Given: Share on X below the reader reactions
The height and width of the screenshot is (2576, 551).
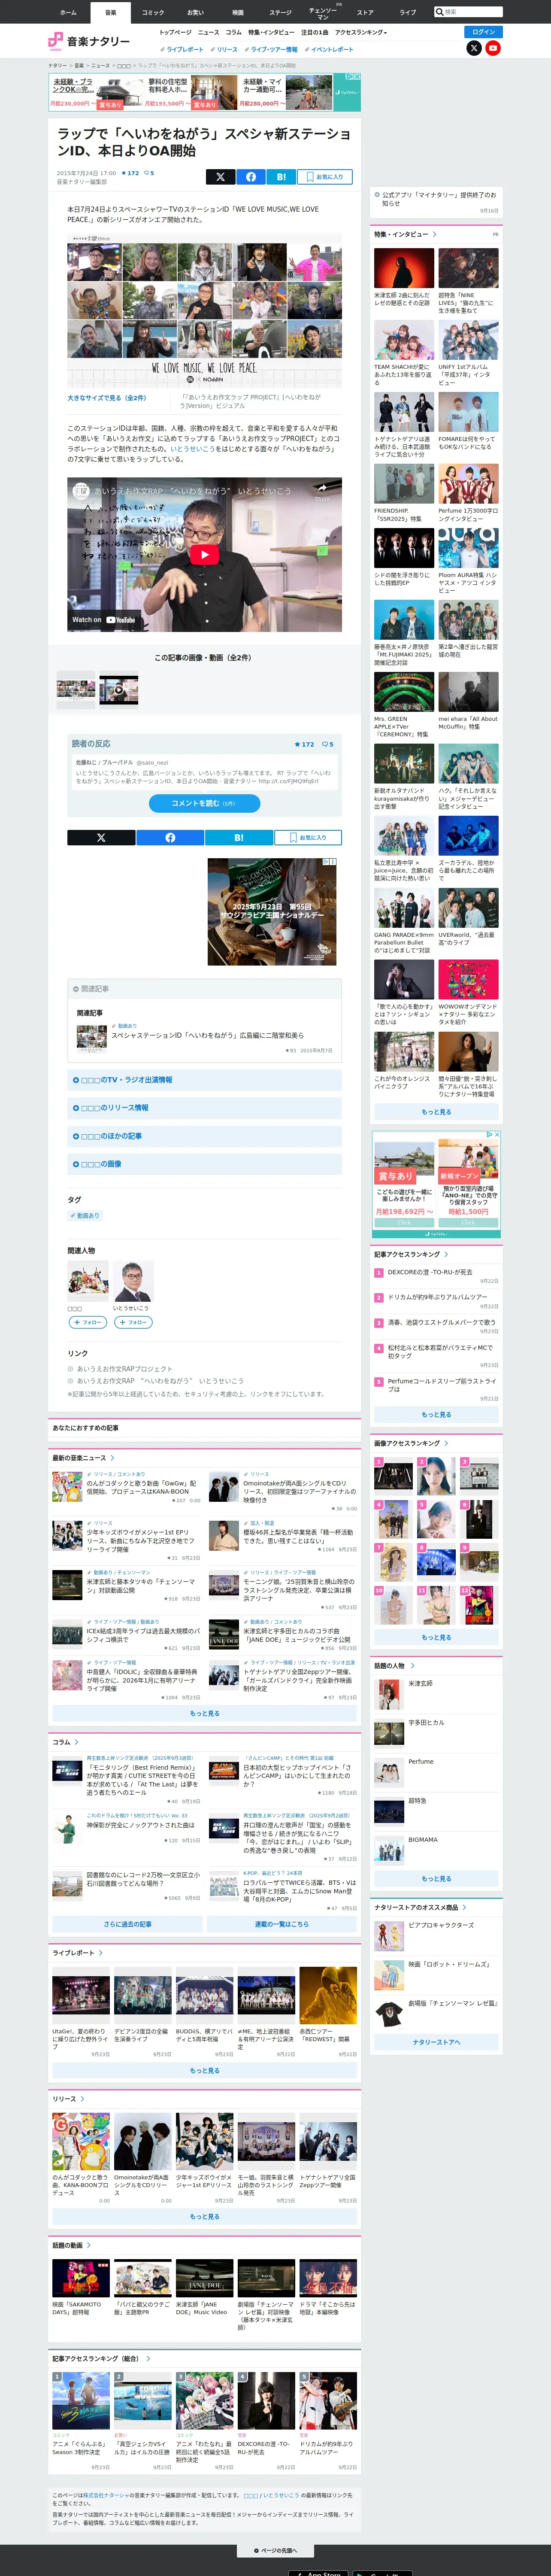Looking at the screenshot, I should [101, 838].
